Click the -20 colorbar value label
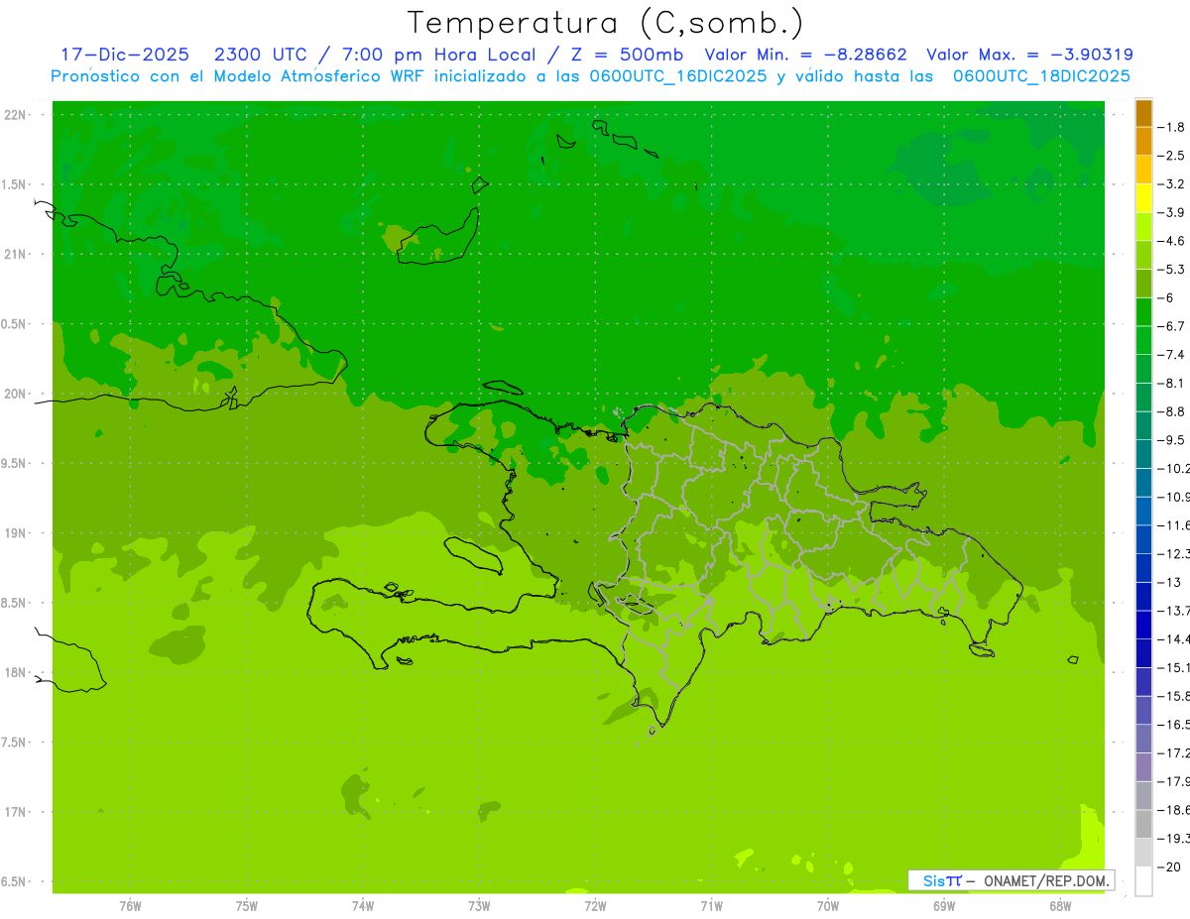Image resolution: width=1190 pixels, height=919 pixels. [x=1170, y=867]
